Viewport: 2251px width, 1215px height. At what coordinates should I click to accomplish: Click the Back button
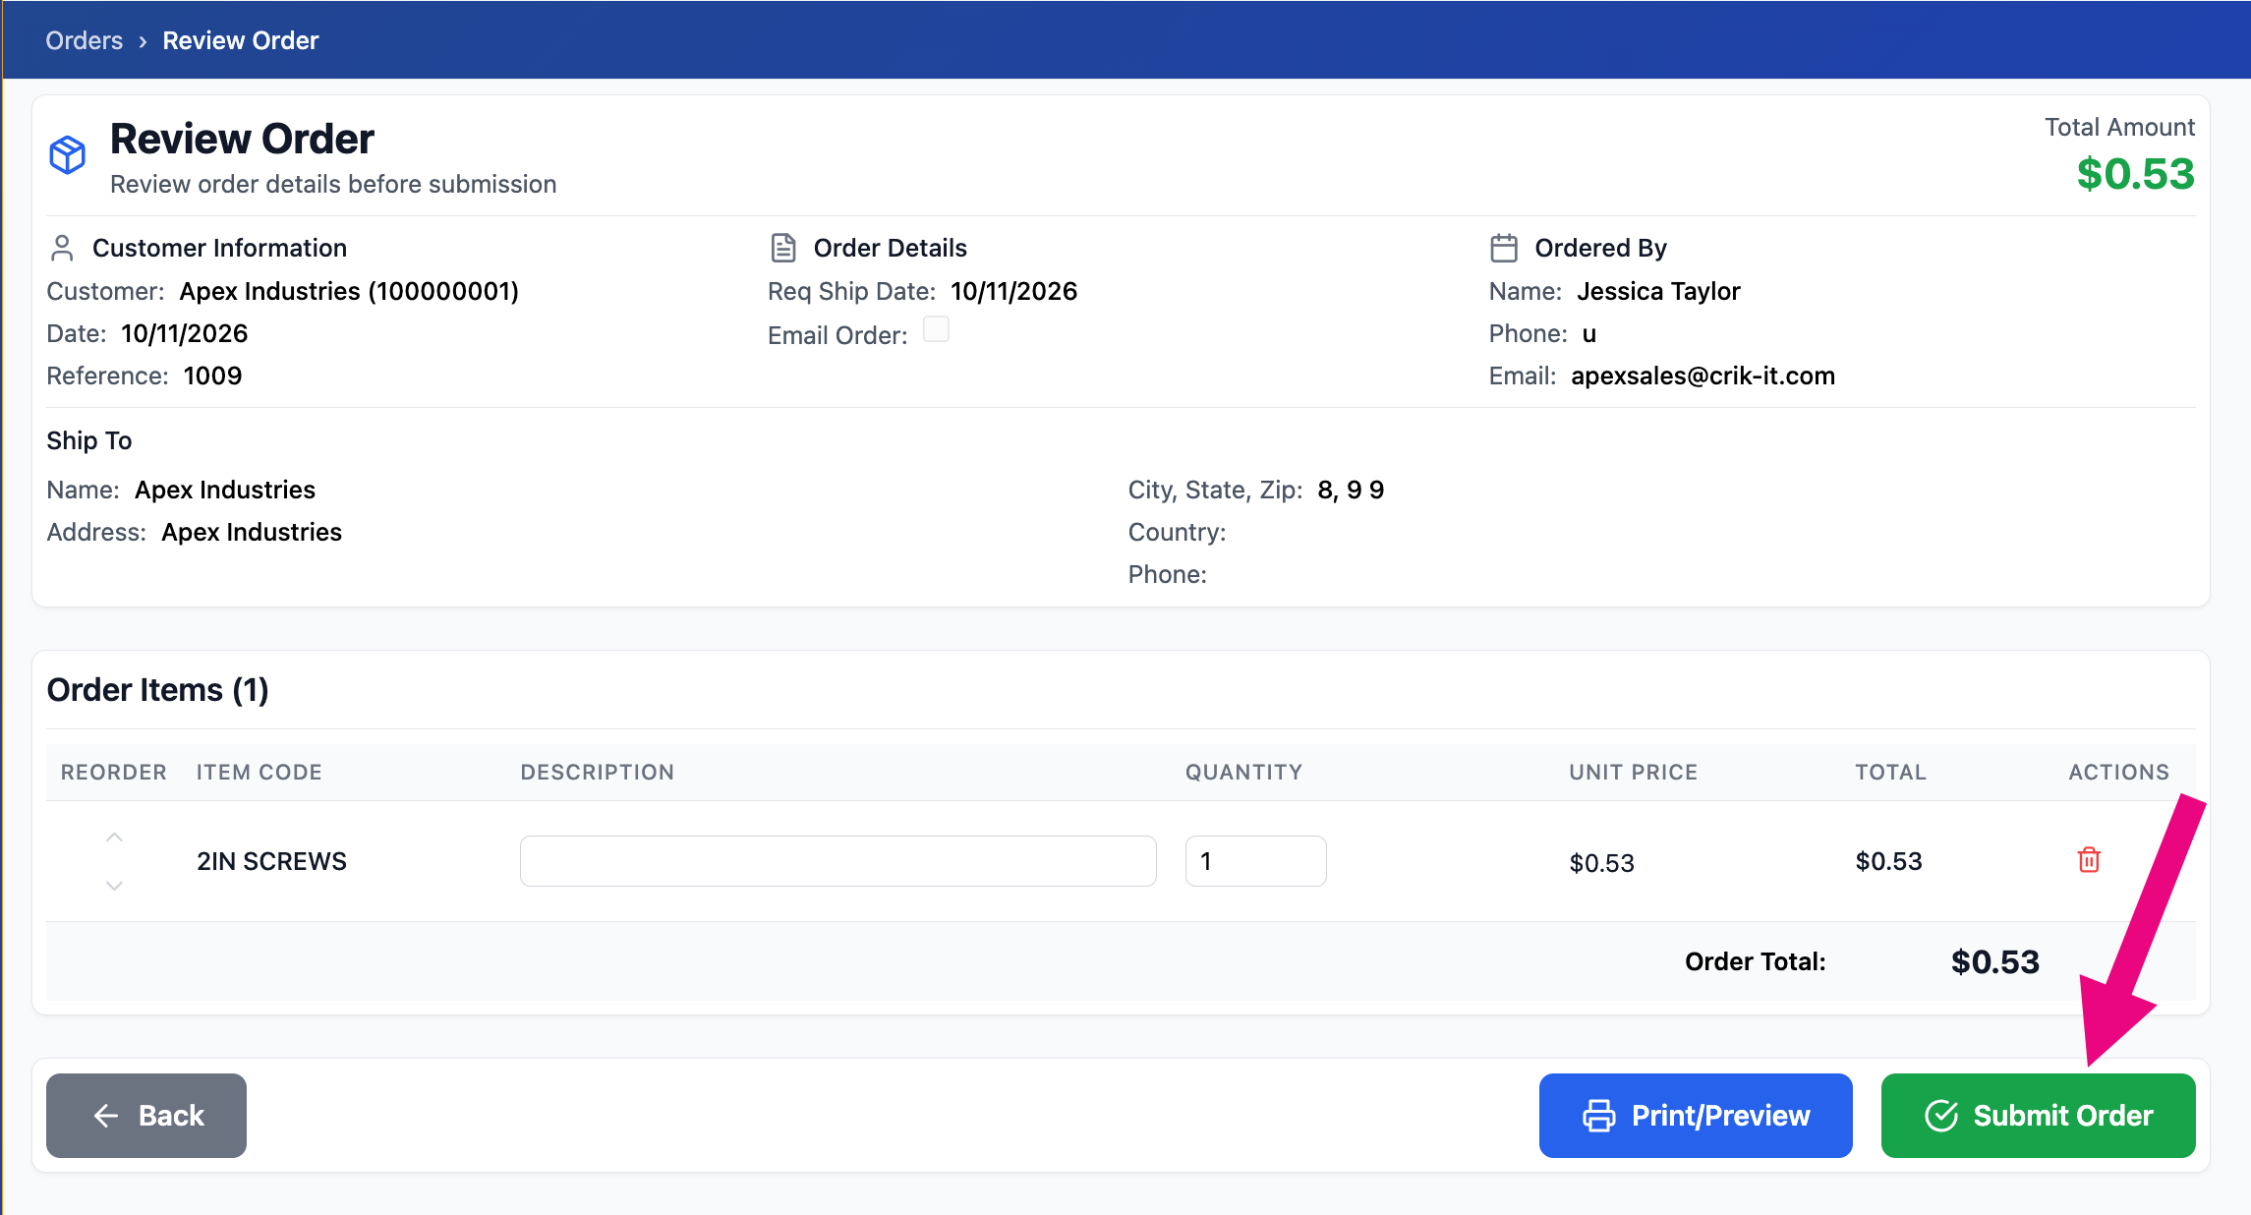(146, 1116)
